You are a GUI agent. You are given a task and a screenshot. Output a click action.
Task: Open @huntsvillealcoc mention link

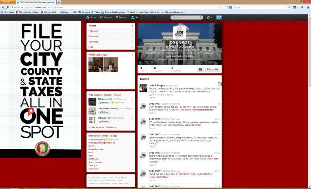pos(157,138)
